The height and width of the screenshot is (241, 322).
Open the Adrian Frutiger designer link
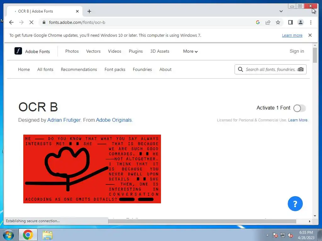coord(64,120)
